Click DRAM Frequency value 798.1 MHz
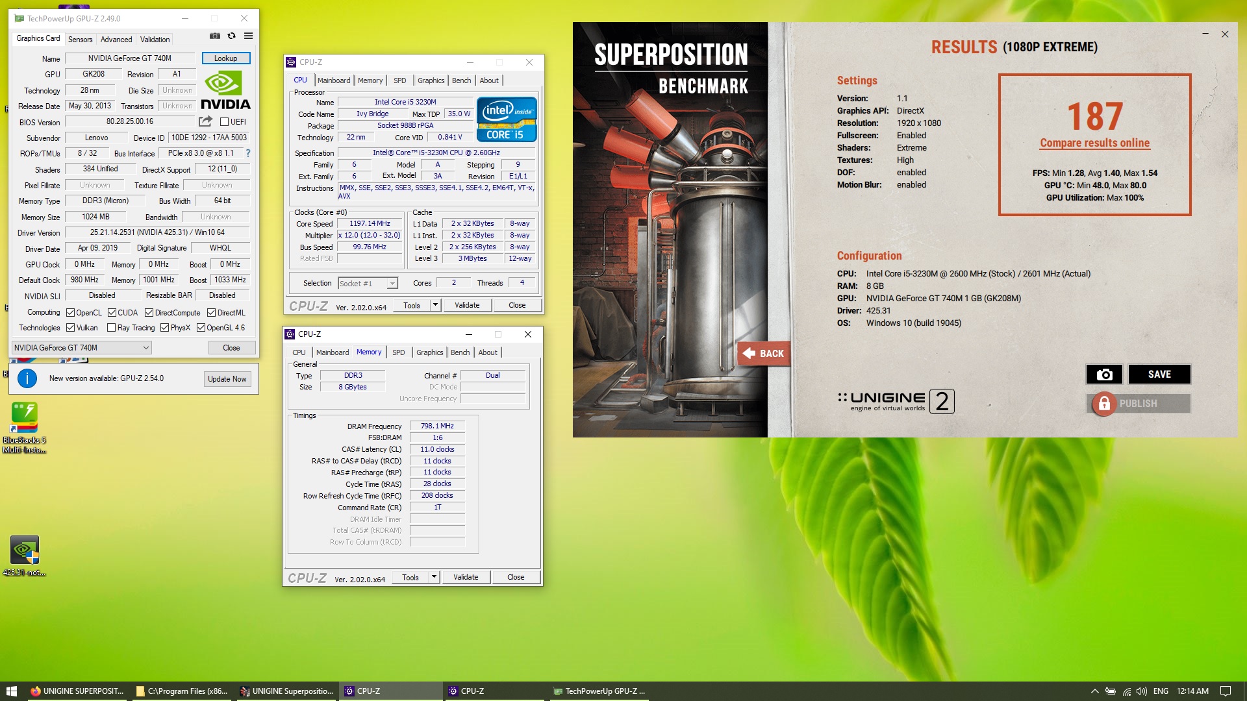 (x=437, y=426)
